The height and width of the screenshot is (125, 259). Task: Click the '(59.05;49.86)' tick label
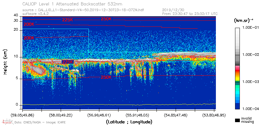22,115
